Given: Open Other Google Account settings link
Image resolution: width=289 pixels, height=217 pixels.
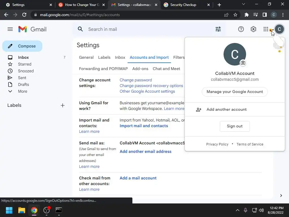Looking at the screenshot, I should tap(147, 91).
